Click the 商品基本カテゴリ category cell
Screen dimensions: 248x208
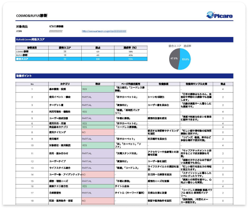65,127
